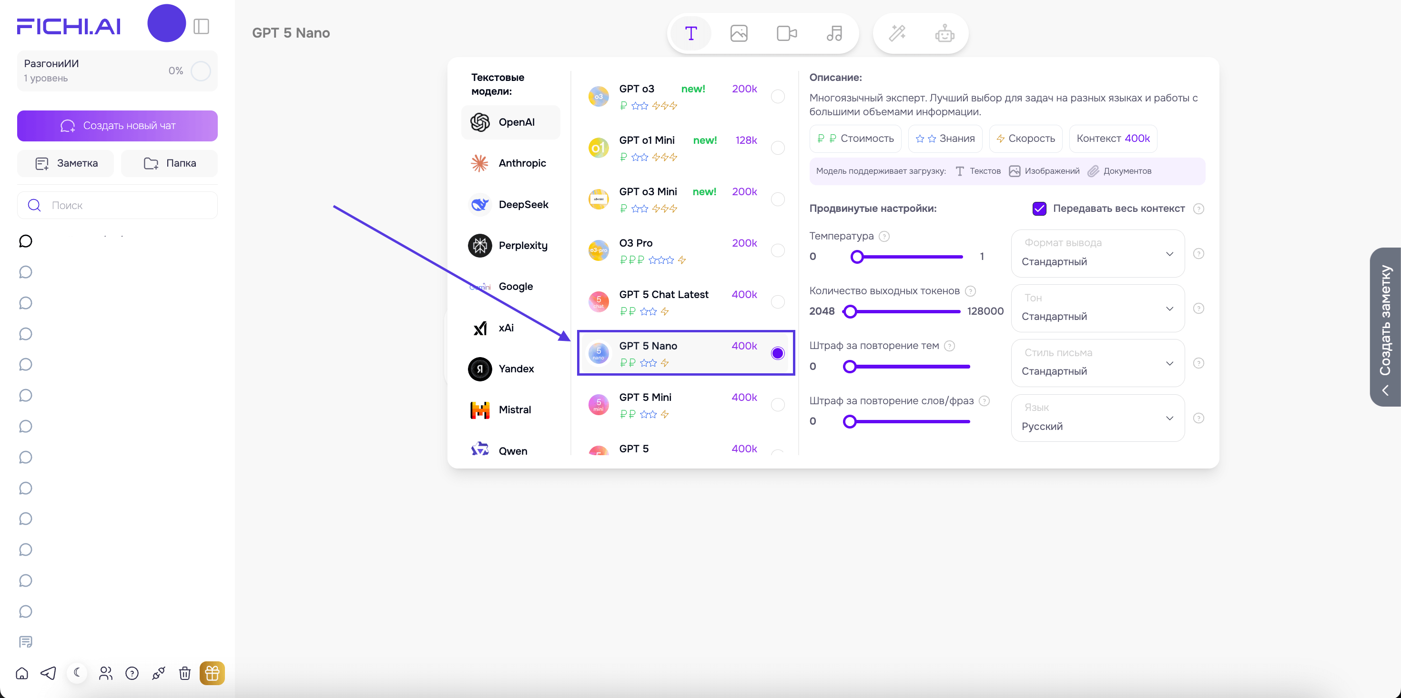Screen dimensions: 1401x698
Task: Select the music generation icon
Action: click(x=834, y=33)
